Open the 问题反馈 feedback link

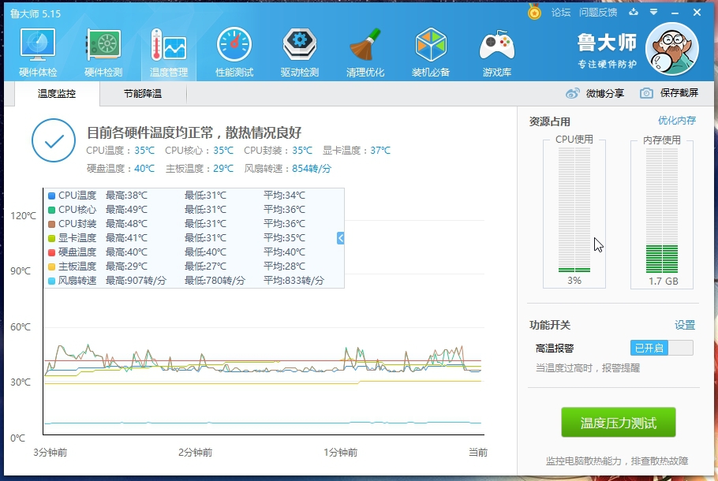tap(598, 13)
